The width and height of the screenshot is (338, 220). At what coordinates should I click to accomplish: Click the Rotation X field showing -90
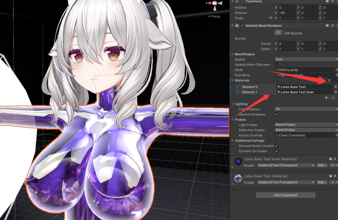tap(287, 13)
